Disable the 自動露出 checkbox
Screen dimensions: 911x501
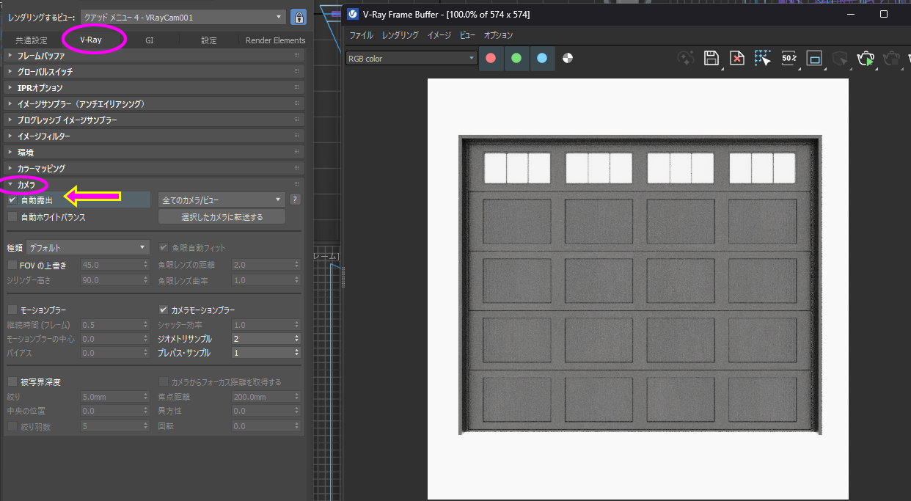(x=12, y=200)
